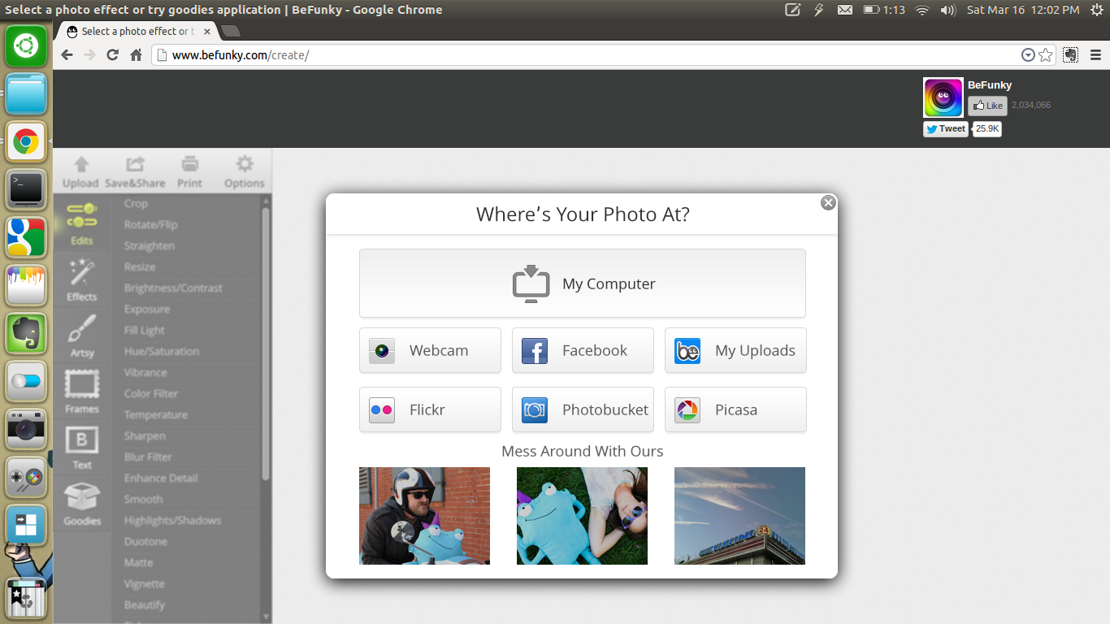The height and width of the screenshot is (624, 1110).
Task: Click the Print toolbar icon
Action: coord(189,172)
